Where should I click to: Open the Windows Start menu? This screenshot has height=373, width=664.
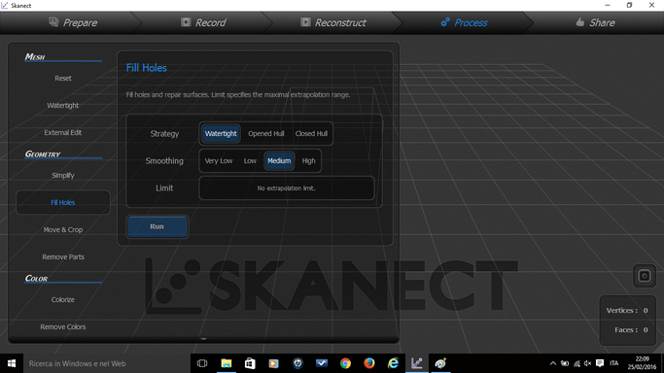click(x=12, y=363)
